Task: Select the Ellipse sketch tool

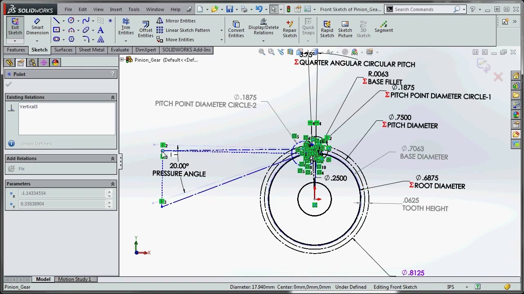Action: point(86,30)
